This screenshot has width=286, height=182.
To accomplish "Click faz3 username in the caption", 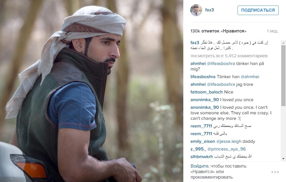I will click(195, 43).
